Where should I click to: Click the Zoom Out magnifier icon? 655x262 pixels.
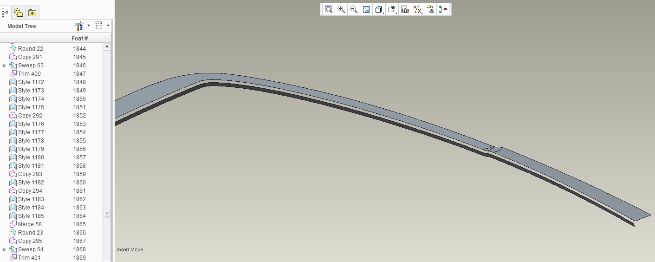[x=354, y=9]
